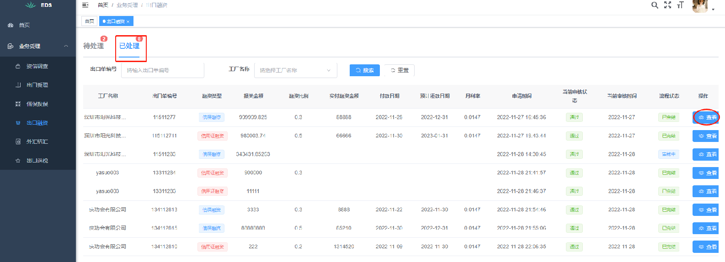Switch to the 待处理 tab
The width and height of the screenshot is (725, 262).
tap(93, 46)
